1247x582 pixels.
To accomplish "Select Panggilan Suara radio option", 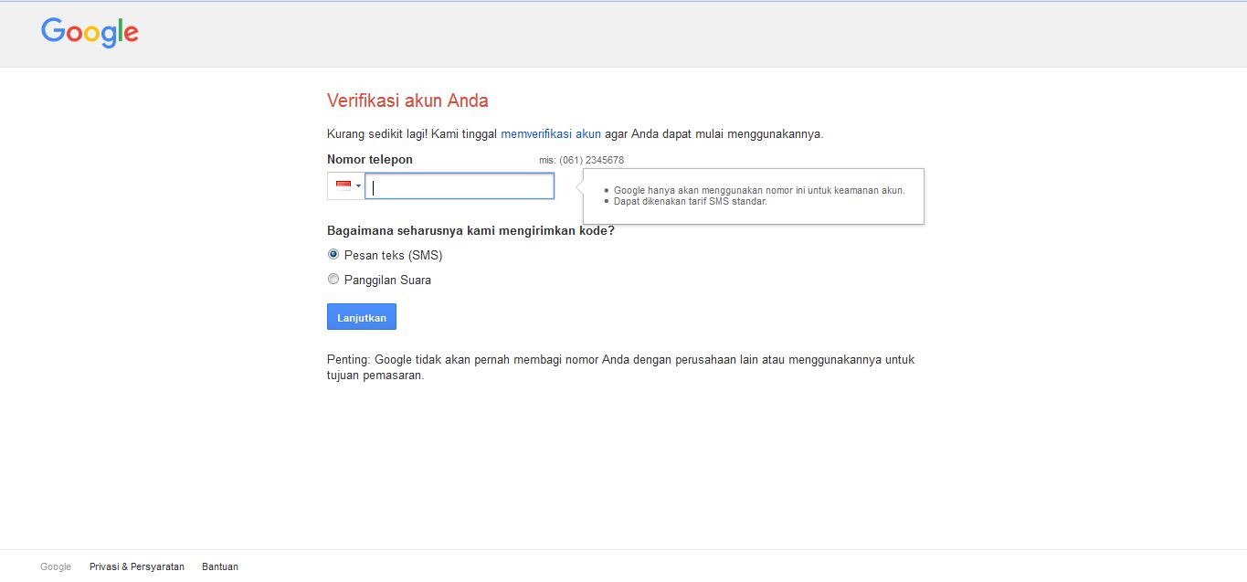I will tap(333, 280).
